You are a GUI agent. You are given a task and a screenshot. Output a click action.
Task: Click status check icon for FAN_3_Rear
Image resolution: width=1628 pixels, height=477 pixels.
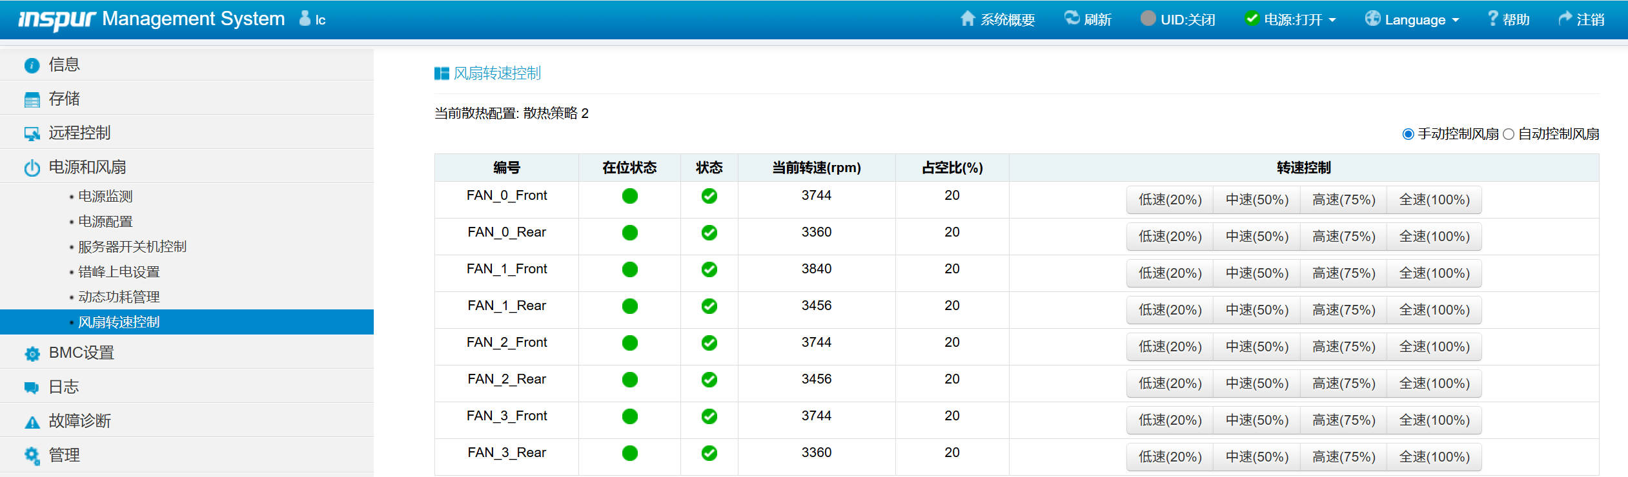(709, 453)
